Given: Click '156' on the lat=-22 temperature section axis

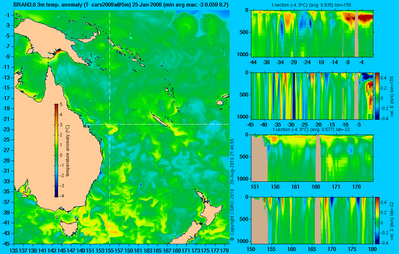Looking at the screenshot, I should (275, 187).
